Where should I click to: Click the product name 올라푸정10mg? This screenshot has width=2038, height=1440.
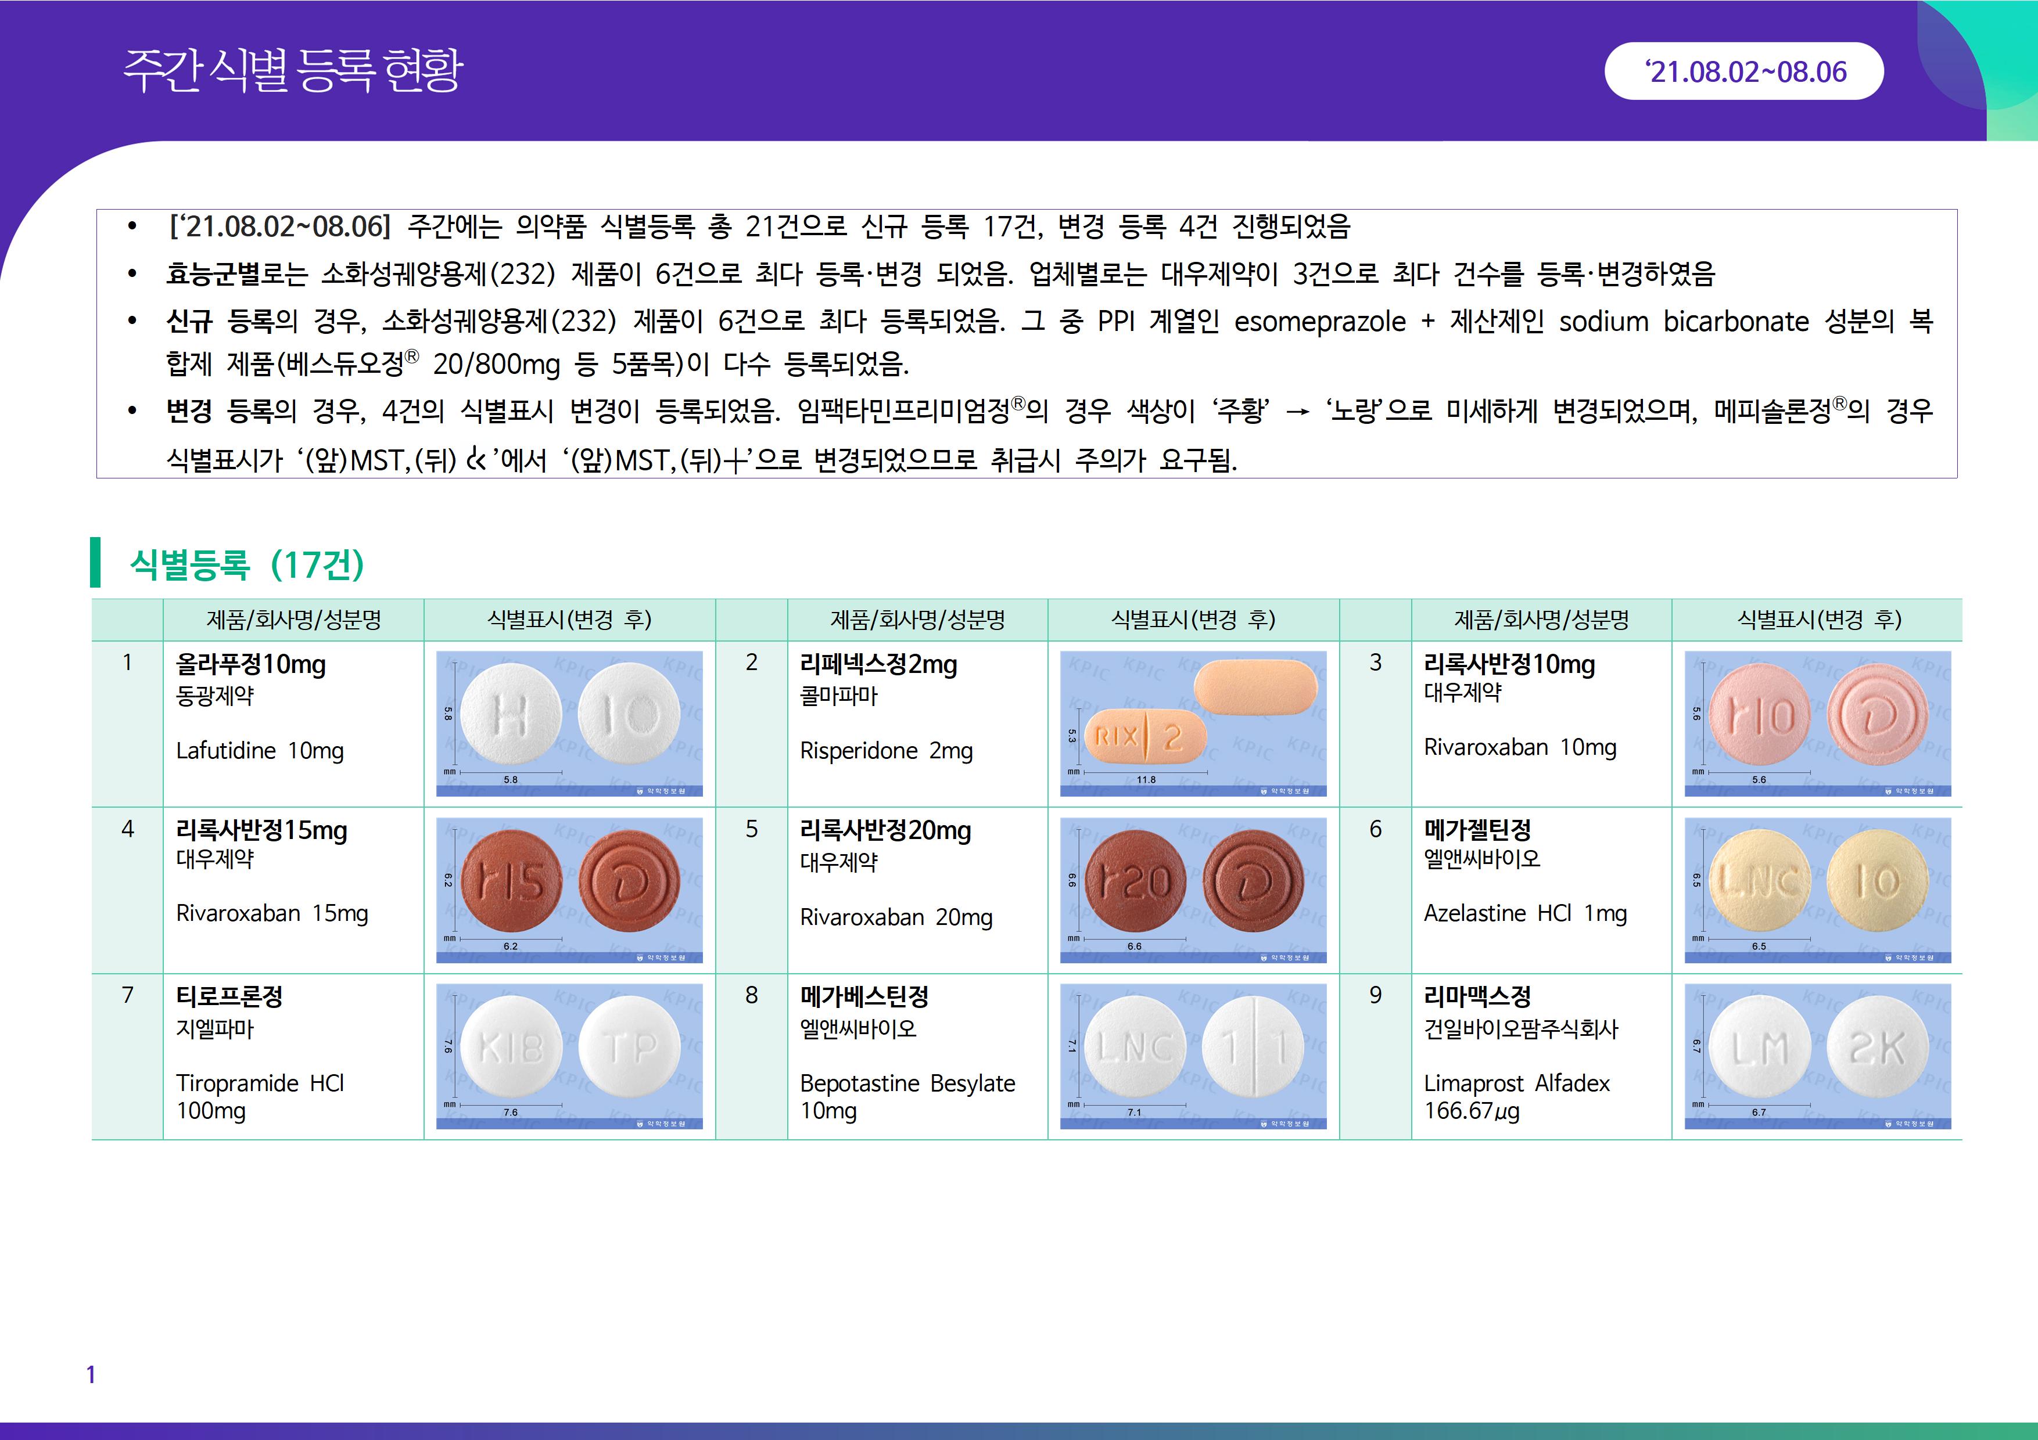(x=251, y=664)
